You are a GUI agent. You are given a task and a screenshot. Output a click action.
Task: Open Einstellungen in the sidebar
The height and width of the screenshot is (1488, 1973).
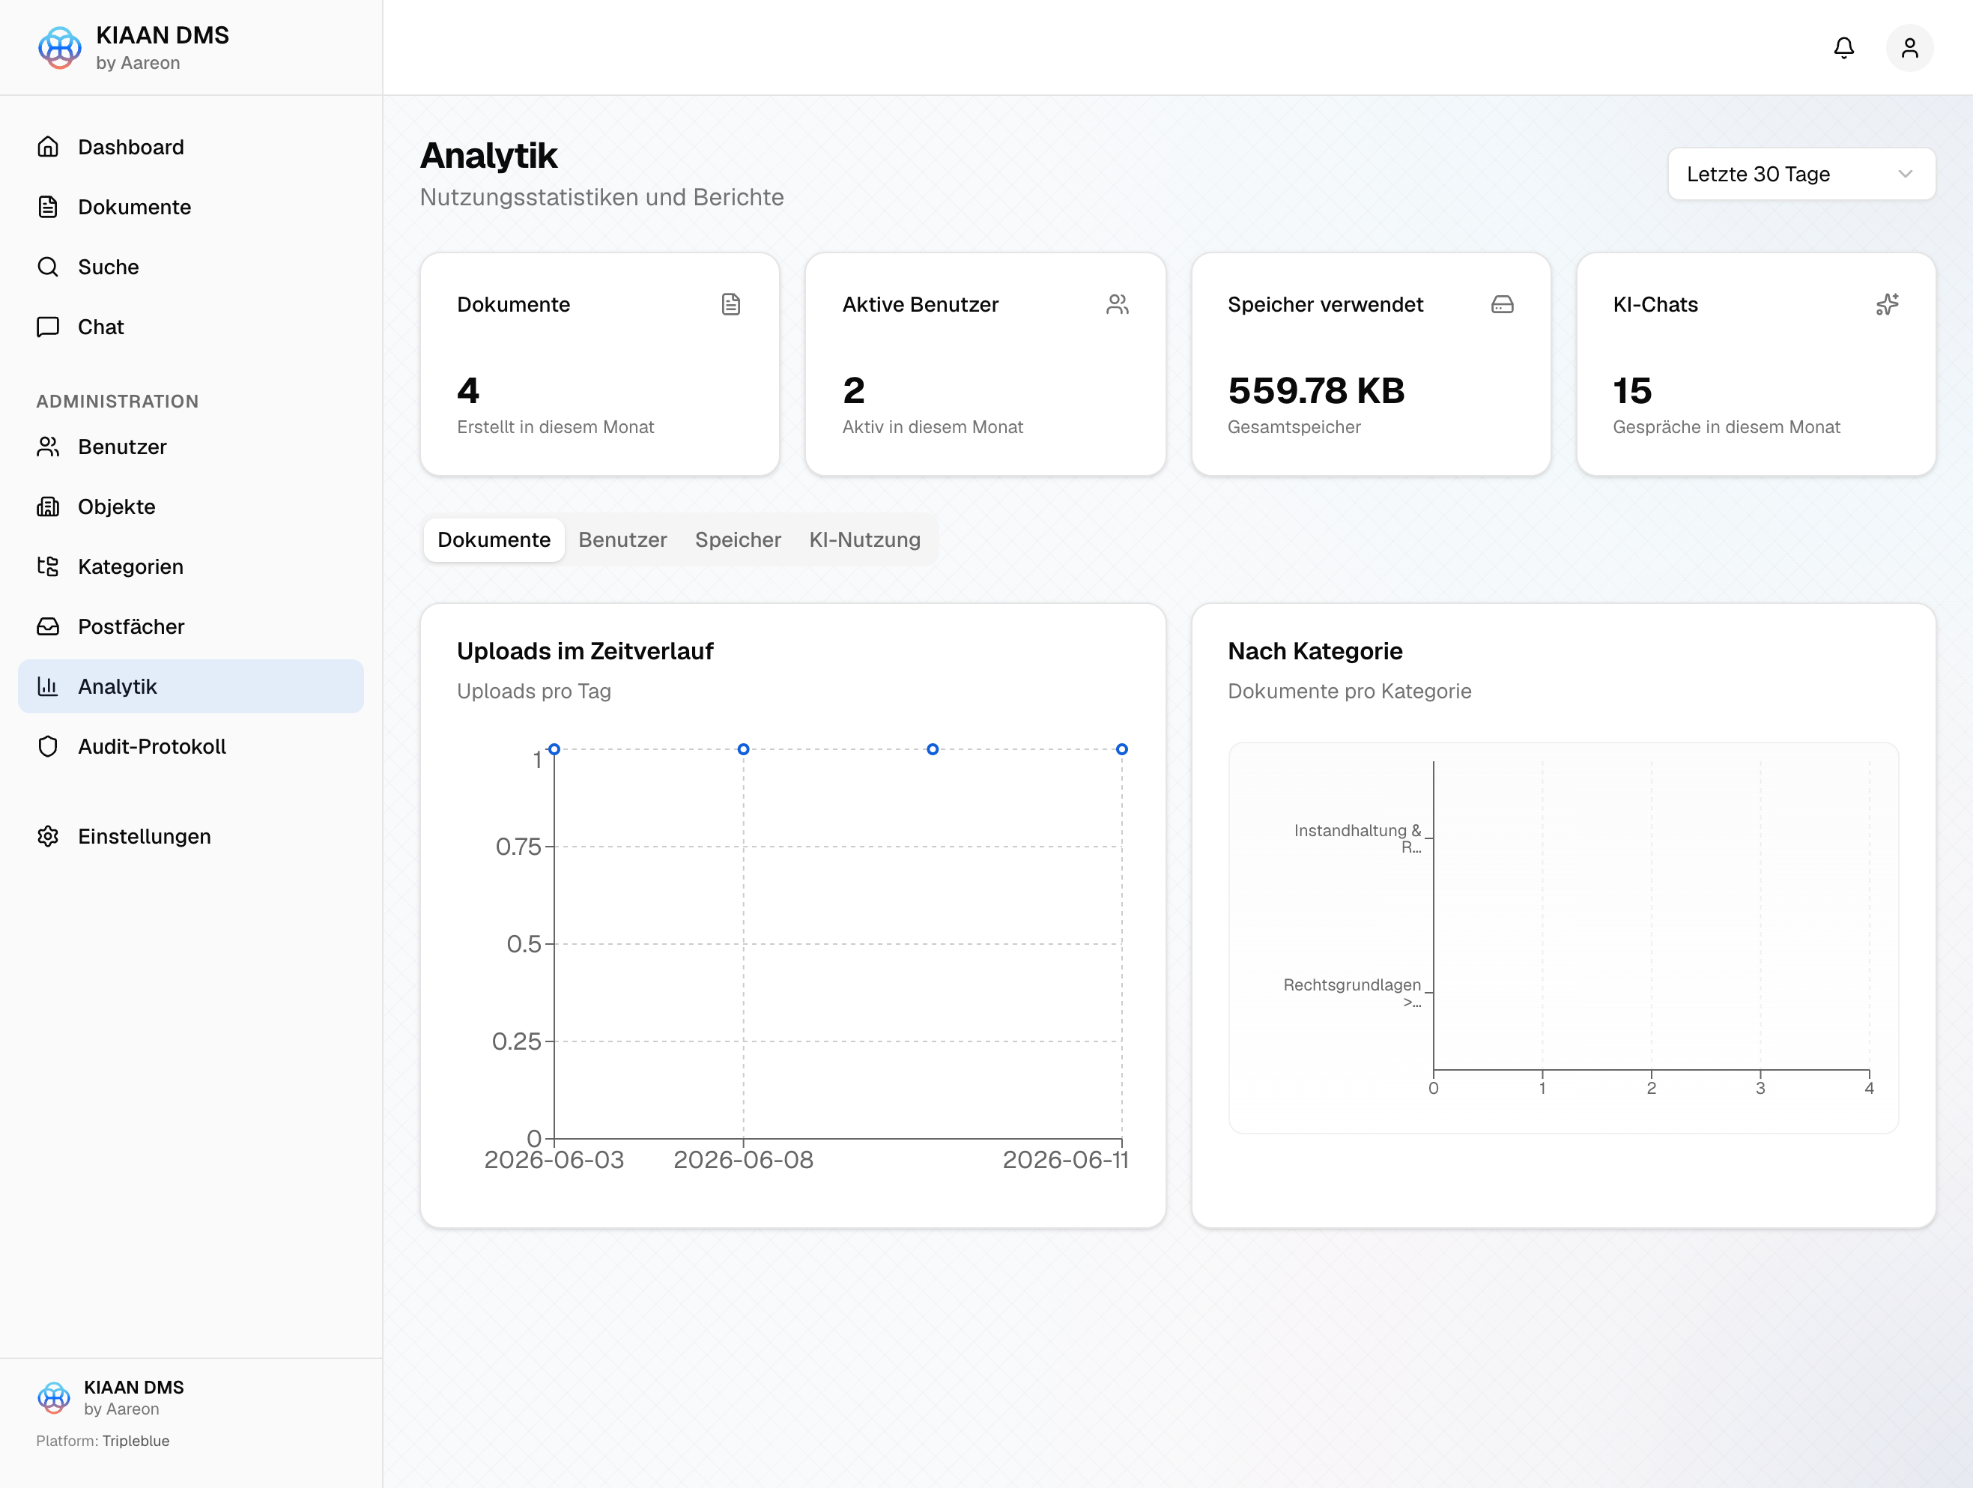[x=191, y=837]
